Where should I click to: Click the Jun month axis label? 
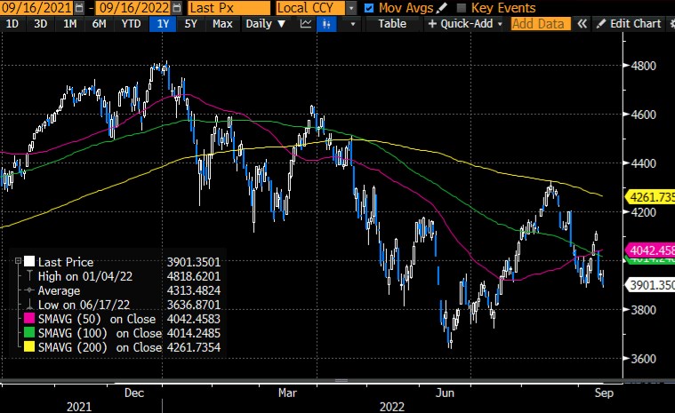pos(445,393)
